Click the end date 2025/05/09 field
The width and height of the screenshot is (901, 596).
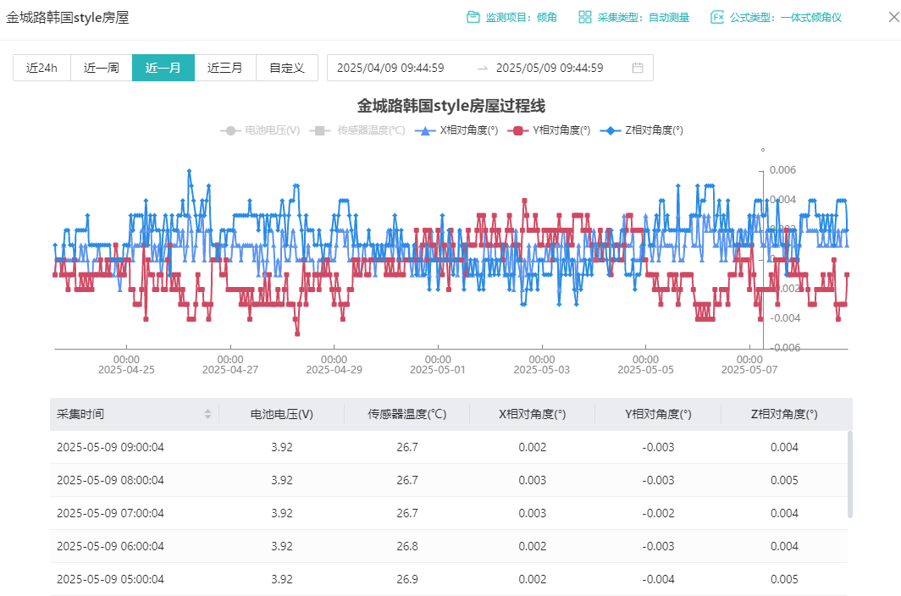550,68
